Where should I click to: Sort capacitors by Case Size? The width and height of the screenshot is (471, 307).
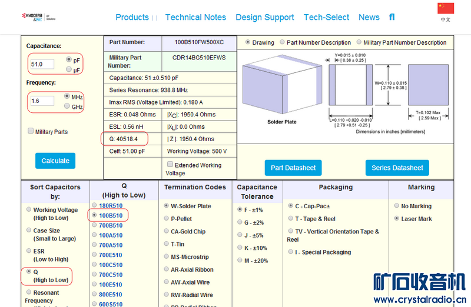click(29, 231)
